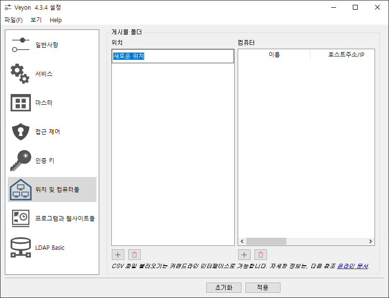Select the 일반사항 sidebar label
Image resolution: width=389 pixels, height=298 pixels.
tap(47, 45)
